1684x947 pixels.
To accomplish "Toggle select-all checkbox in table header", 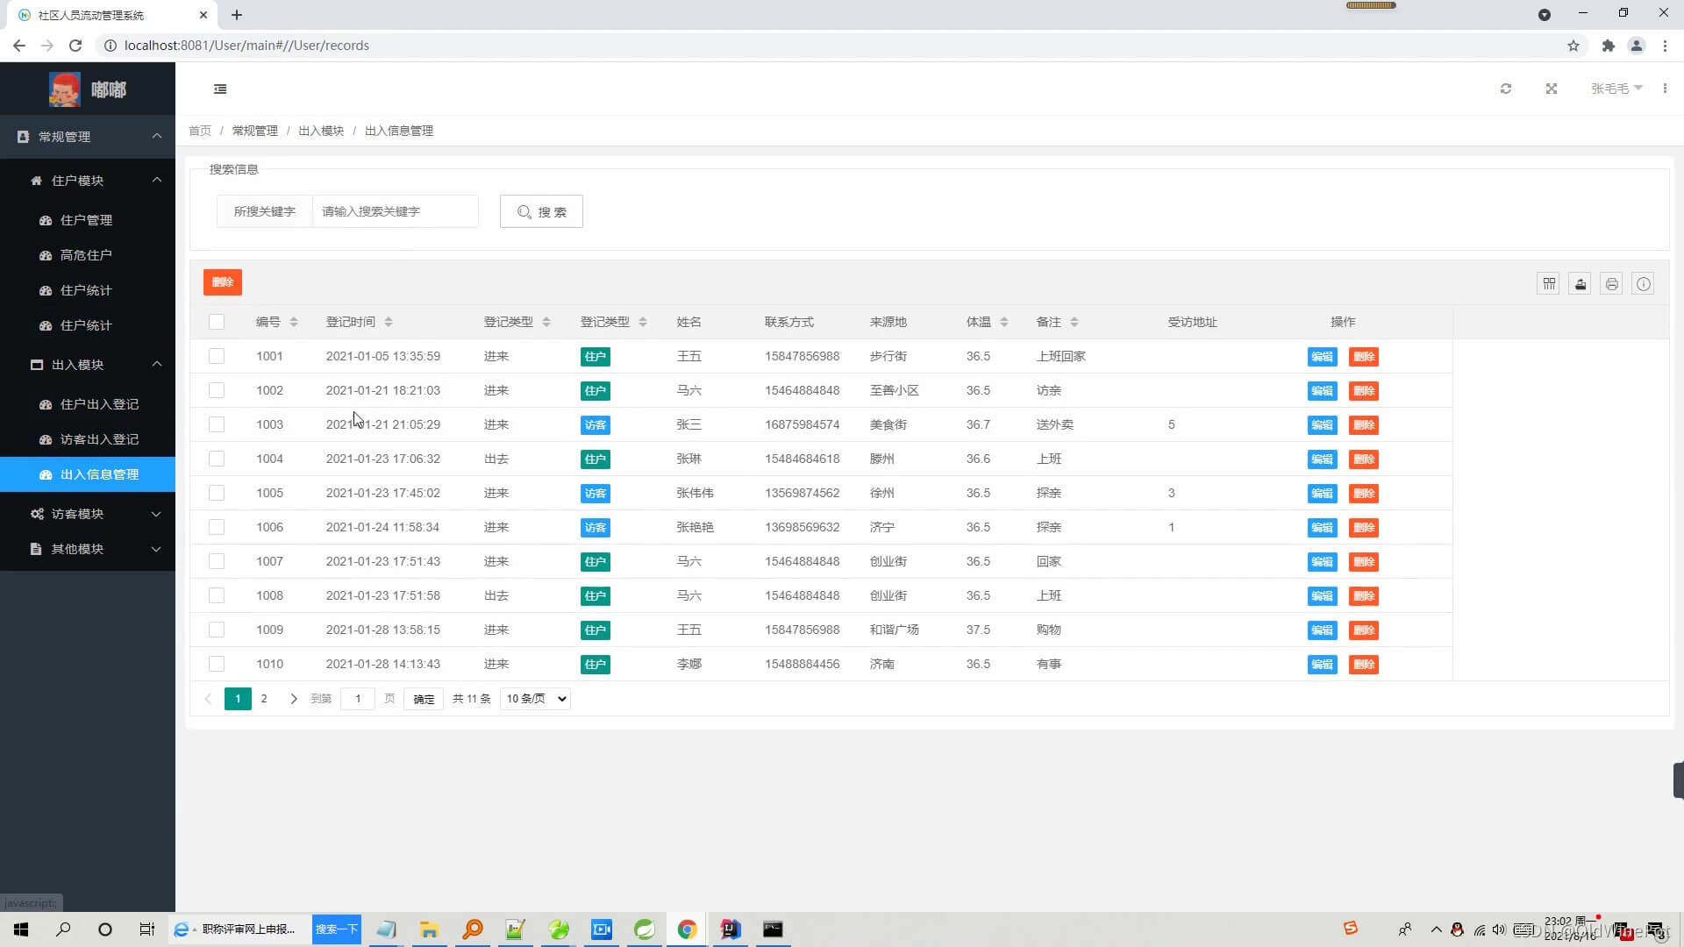I will point(217,322).
